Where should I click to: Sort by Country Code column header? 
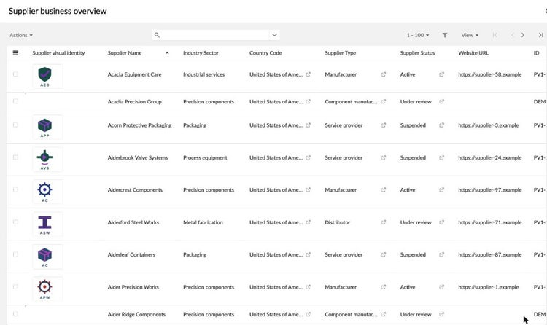click(265, 53)
